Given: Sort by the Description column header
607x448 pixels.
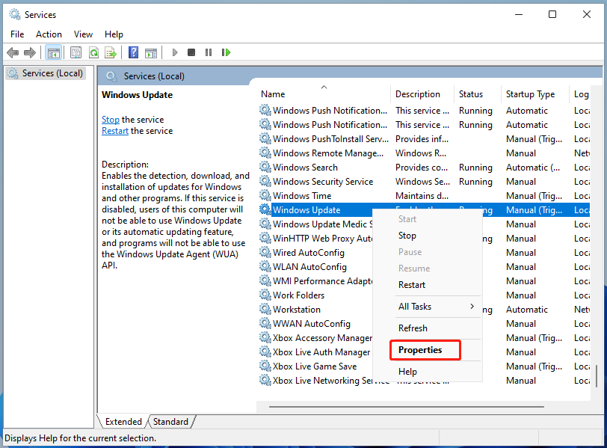Looking at the screenshot, I should [x=422, y=94].
